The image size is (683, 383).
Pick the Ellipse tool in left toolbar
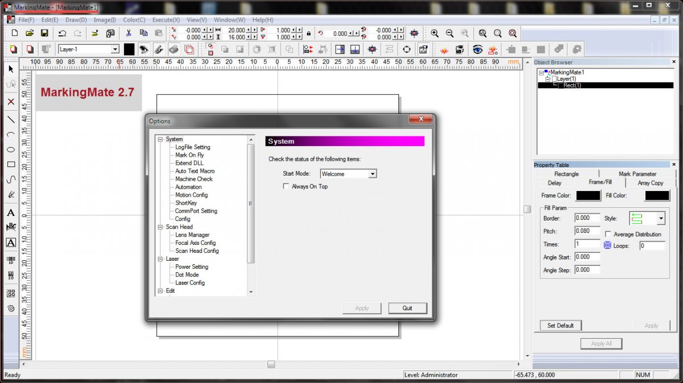(11, 149)
